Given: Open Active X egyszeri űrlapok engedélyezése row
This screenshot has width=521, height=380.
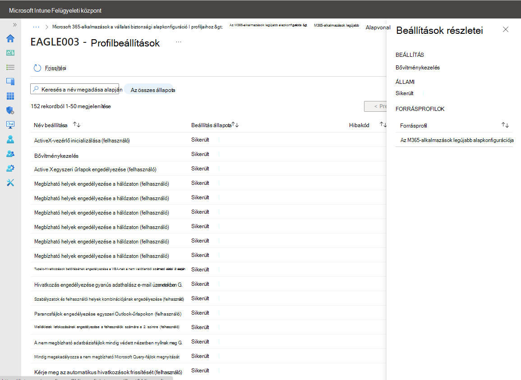Looking at the screenshot, I should click(95, 169).
